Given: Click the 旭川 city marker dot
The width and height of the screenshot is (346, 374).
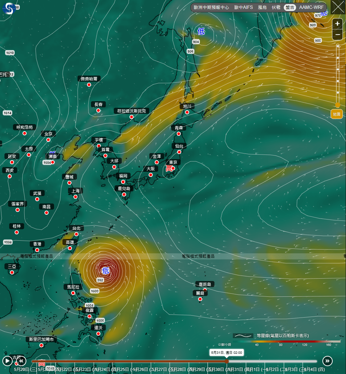Looking at the screenshot, I should click(x=187, y=112).
